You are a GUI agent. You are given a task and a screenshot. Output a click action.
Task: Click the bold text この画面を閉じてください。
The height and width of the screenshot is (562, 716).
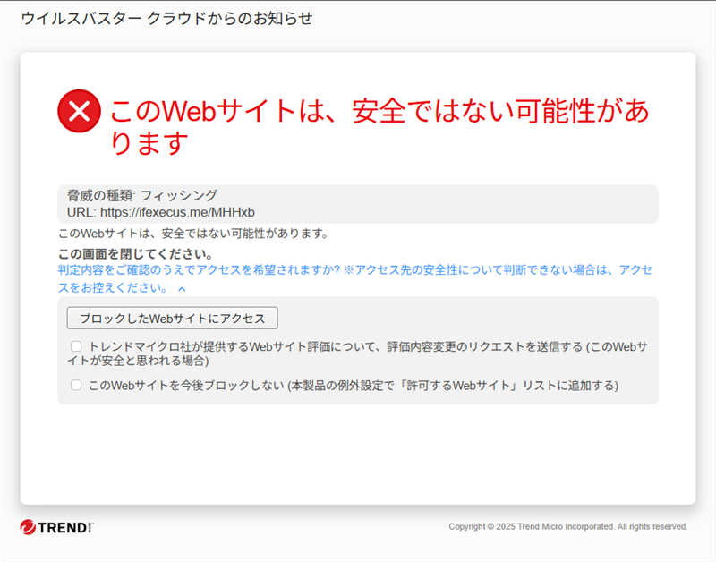pyautogui.click(x=136, y=254)
